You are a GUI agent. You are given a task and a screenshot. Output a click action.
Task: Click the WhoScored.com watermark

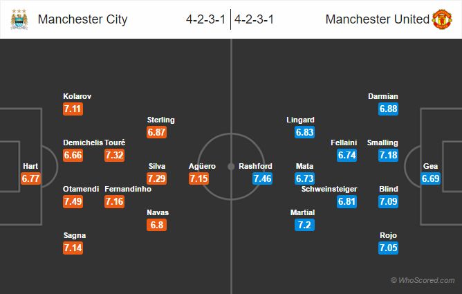pyautogui.click(x=423, y=280)
